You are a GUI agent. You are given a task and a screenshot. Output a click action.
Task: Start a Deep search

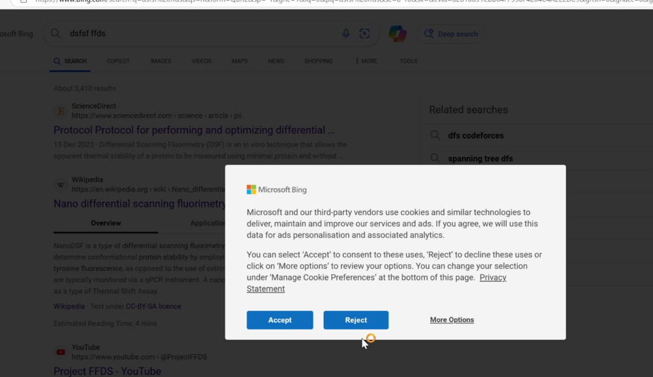coord(451,34)
